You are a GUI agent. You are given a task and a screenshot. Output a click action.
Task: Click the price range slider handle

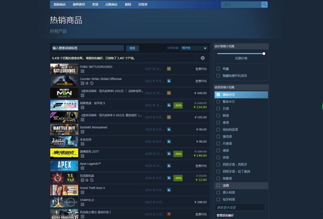pos(264,54)
